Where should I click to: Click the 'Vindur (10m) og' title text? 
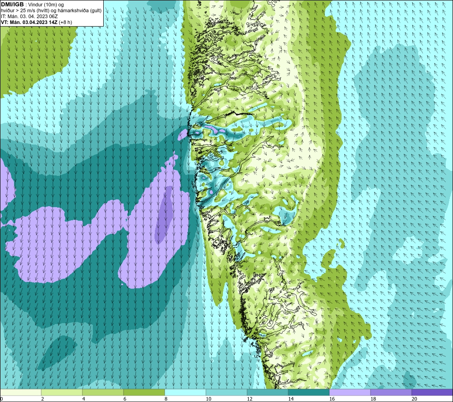(46, 5)
